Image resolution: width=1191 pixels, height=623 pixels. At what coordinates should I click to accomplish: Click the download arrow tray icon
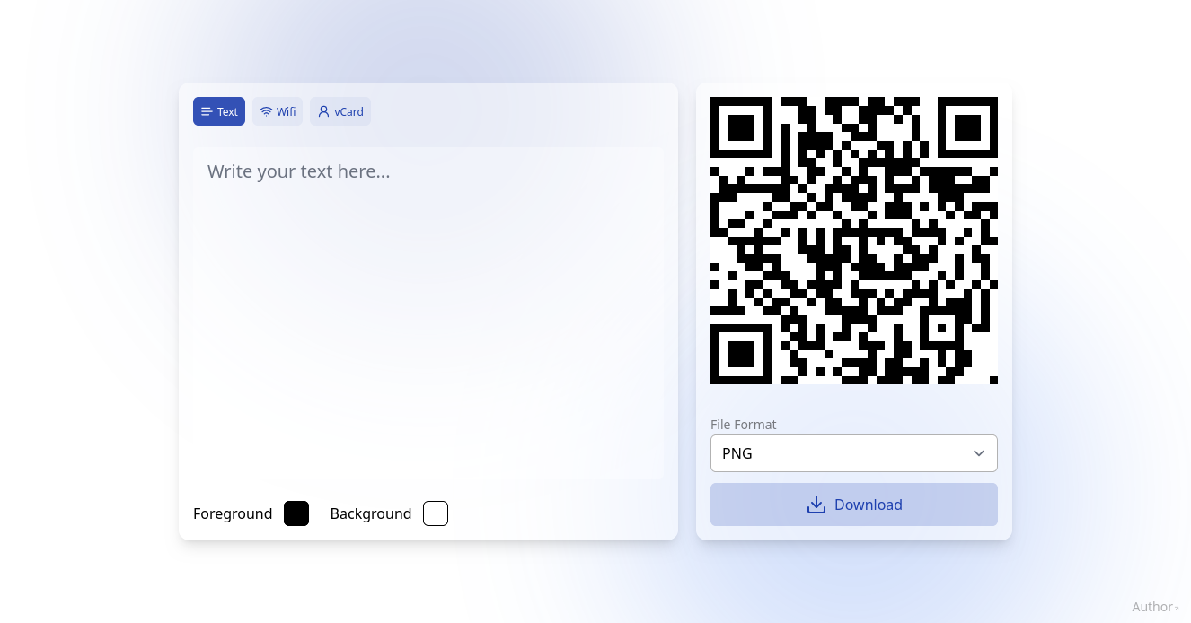click(x=816, y=505)
